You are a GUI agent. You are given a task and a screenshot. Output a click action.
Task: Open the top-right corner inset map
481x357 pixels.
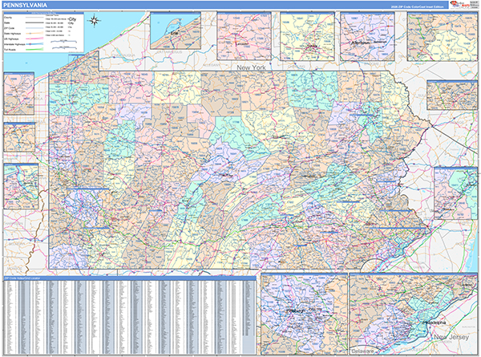pos(443,37)
